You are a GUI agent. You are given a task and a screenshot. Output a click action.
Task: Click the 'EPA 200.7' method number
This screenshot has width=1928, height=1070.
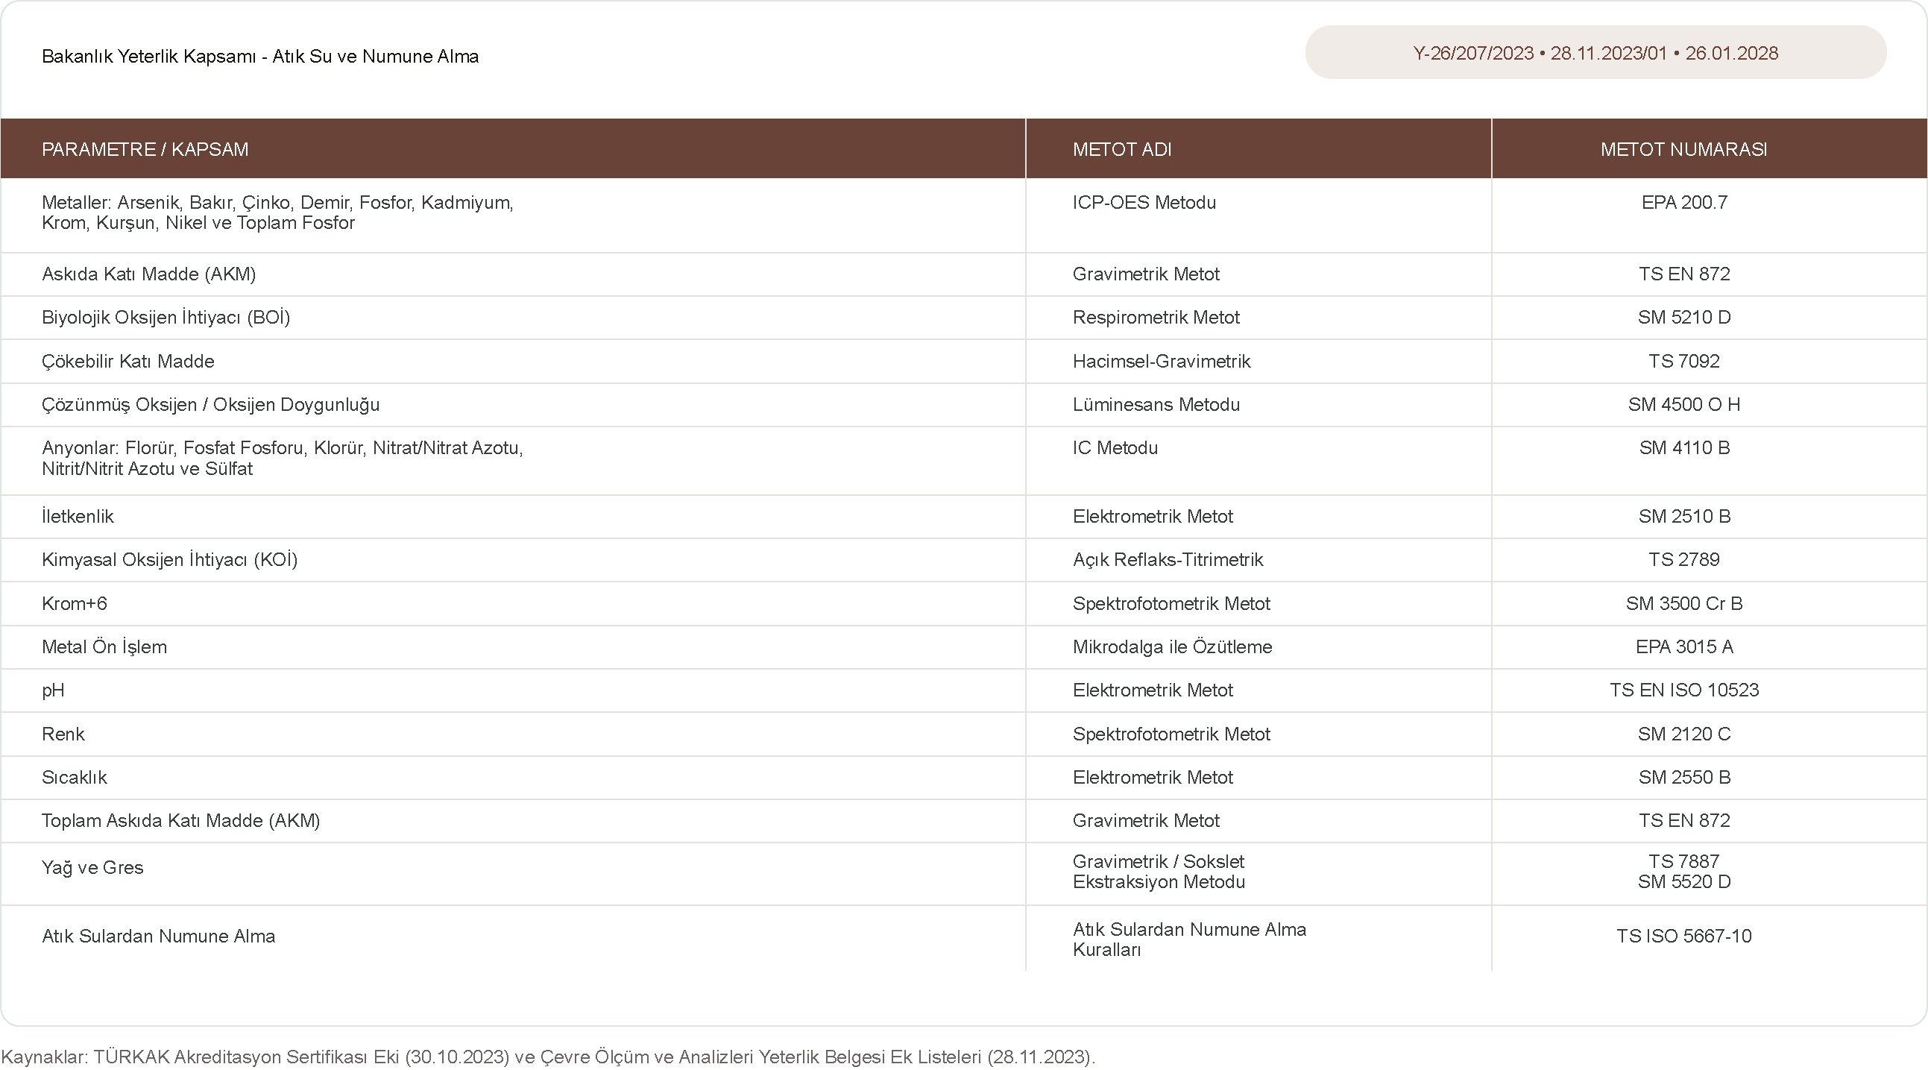(x=1684, y=202)
